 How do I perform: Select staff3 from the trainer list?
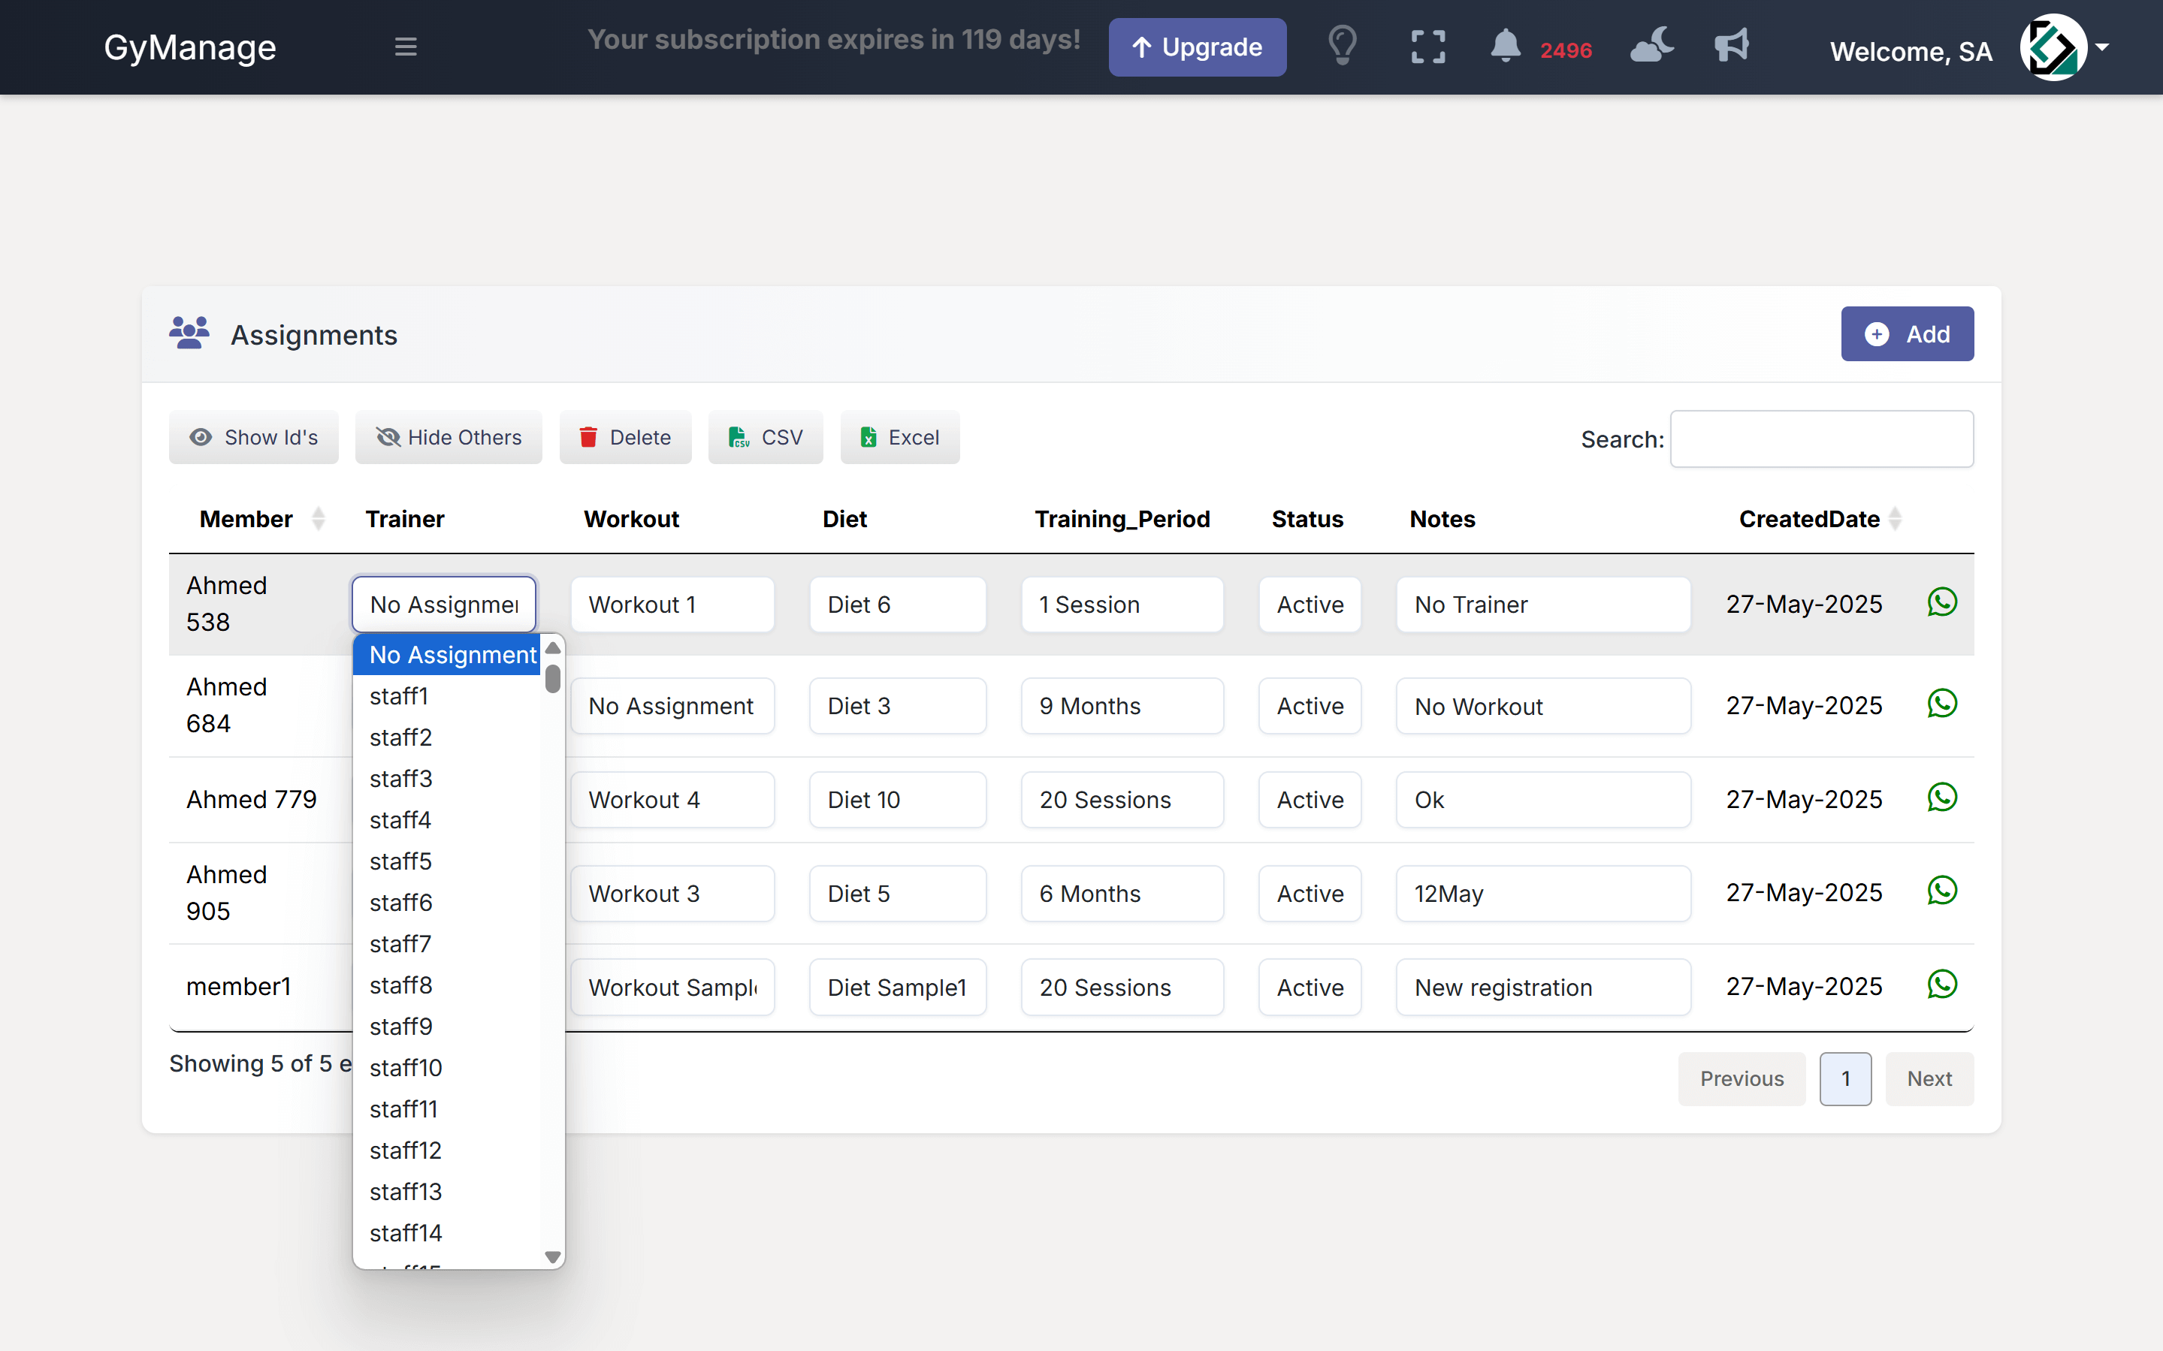447,778
